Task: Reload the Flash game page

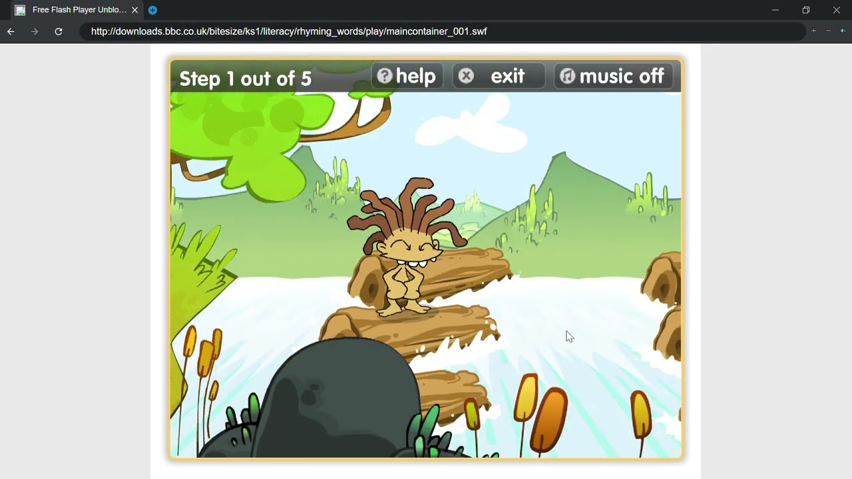Action: pyautogui.click(x=59, y=31)
